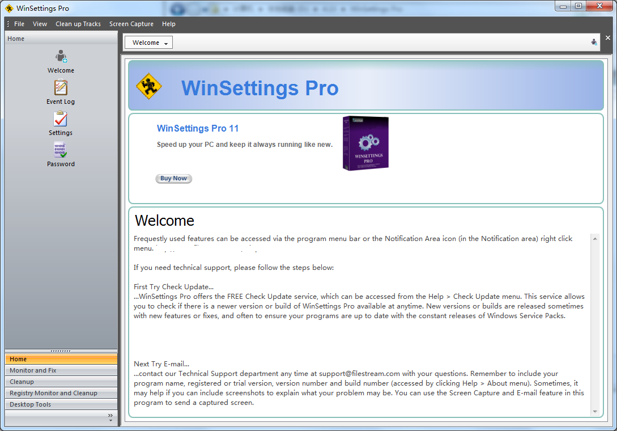Open the Screen Capture menu
This screenshot has height=431, width=617.
click(131, 24)
